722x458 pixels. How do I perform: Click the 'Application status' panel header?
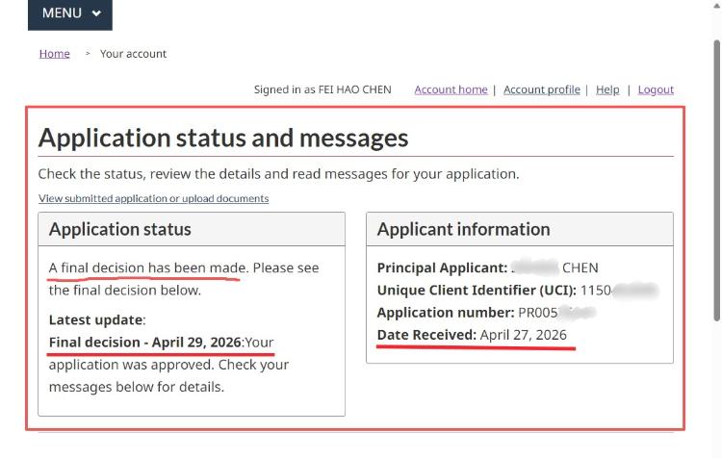[120, 229]
